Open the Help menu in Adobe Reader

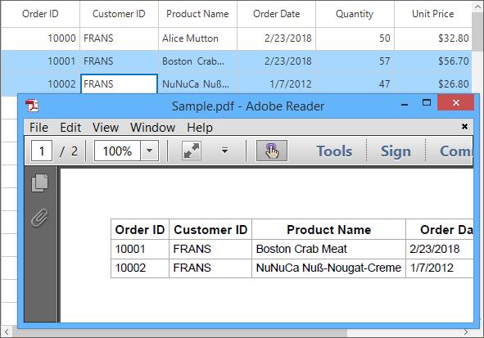pos(200,128)
